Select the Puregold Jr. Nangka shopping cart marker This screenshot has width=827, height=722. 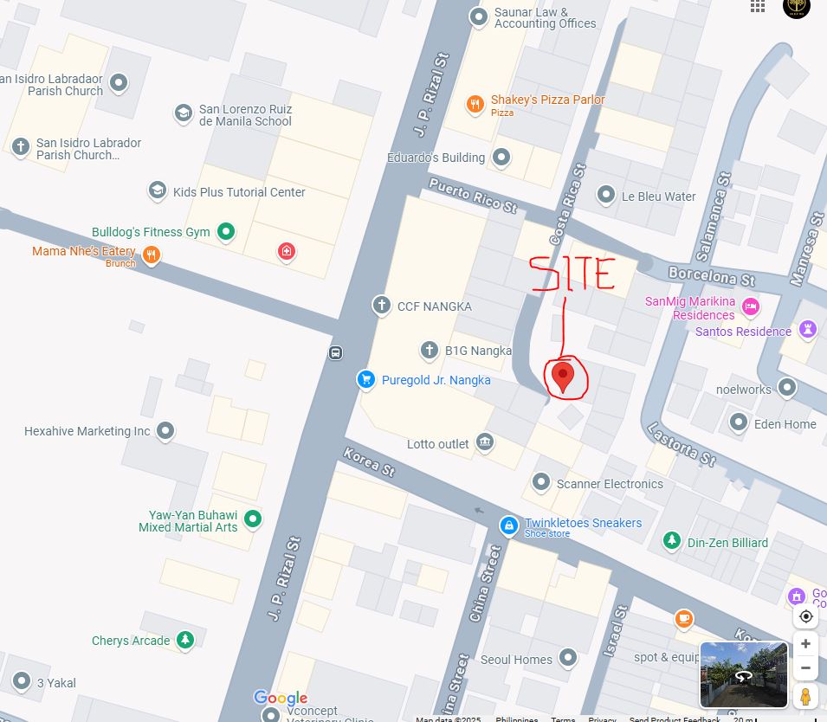coord(366,379)
